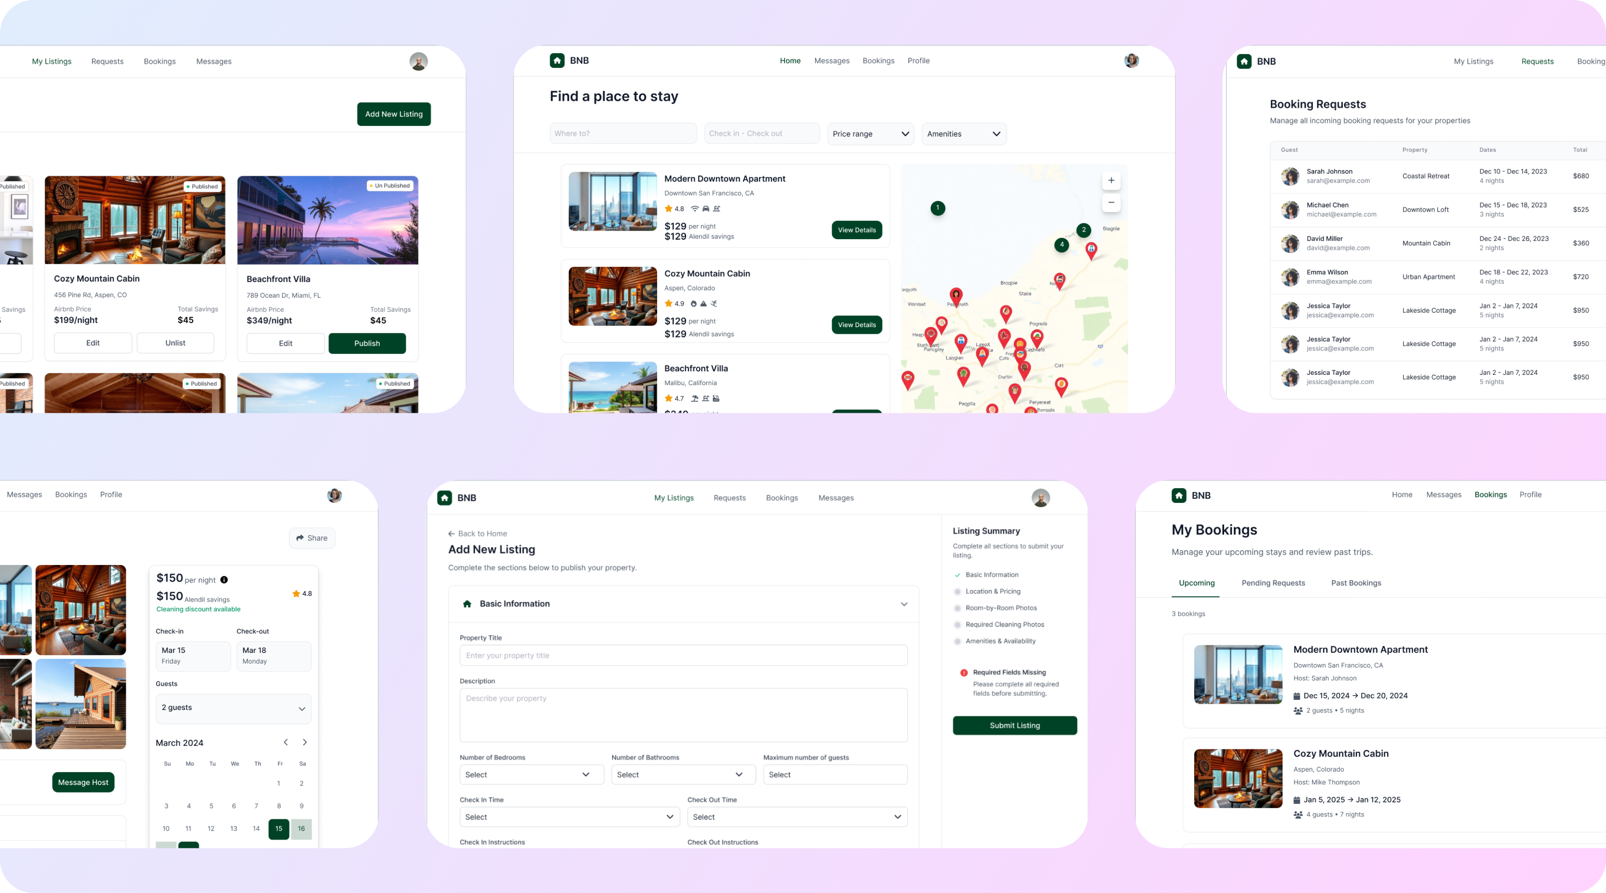Screen dimensions: 1606x893
Task: Click the map zoom in plus button
Action: (x=1110, y=181)
